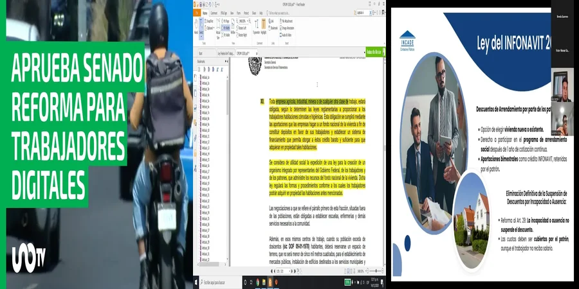Open the Help ribbon tab
This screenshot has width=579, height=289.
(261, 13)
